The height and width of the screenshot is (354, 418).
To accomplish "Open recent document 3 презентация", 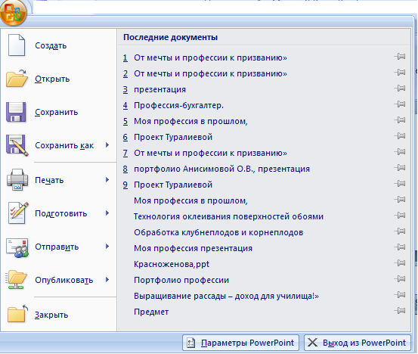I will tap(154, 89).
